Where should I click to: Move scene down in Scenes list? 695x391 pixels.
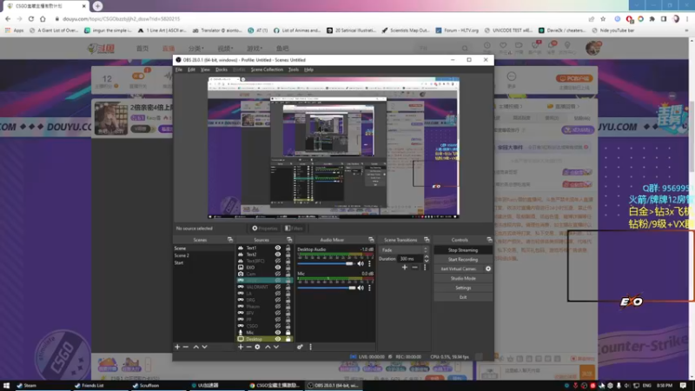click(x=204, y=347)
